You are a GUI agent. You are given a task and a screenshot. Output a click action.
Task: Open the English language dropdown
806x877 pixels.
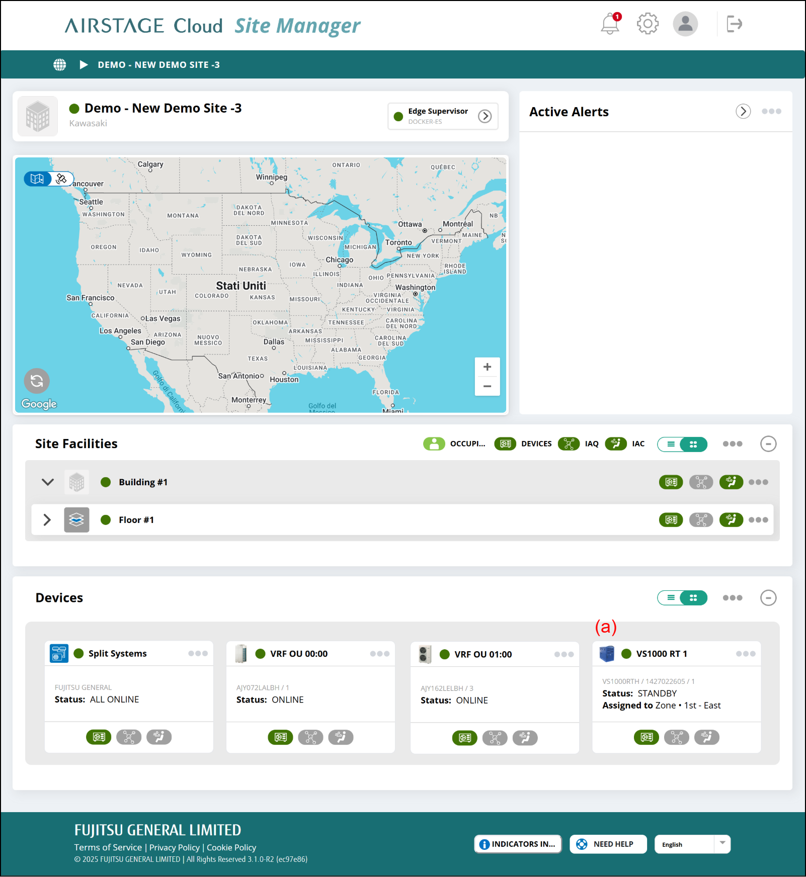722,844
